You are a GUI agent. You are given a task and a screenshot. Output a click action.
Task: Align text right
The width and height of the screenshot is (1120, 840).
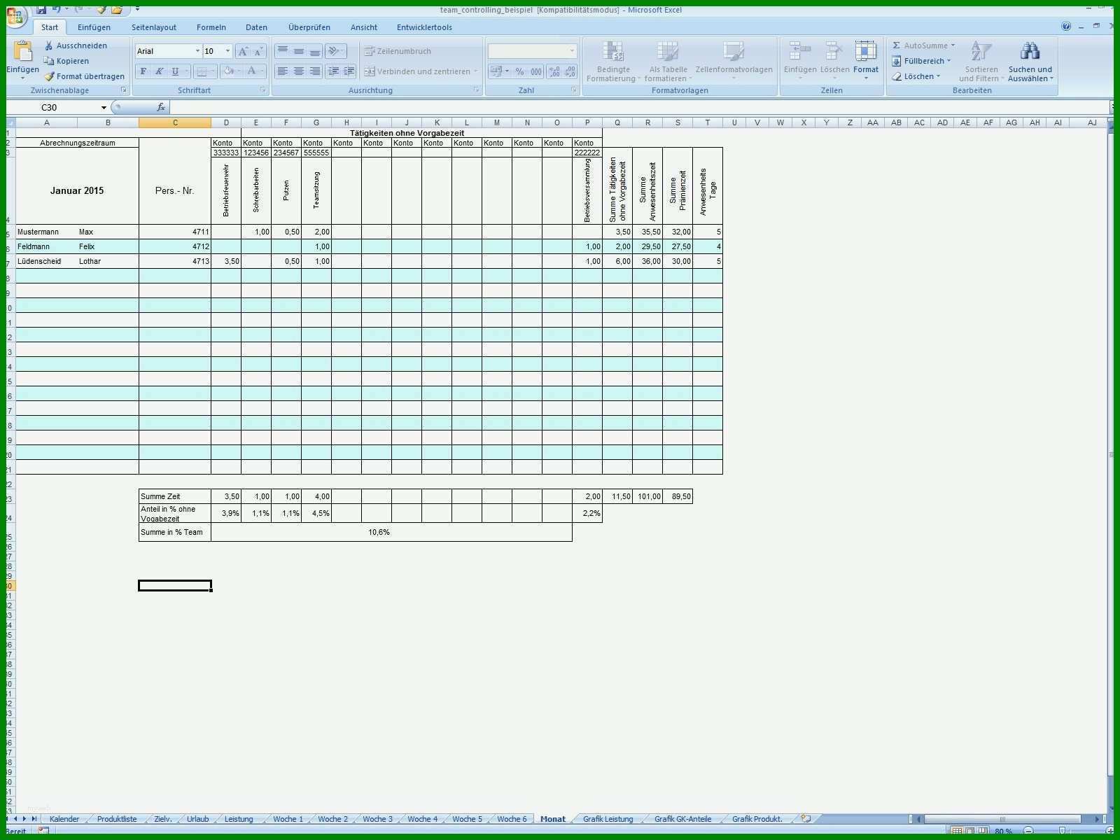pyautogui.click(x=315, y=71)
